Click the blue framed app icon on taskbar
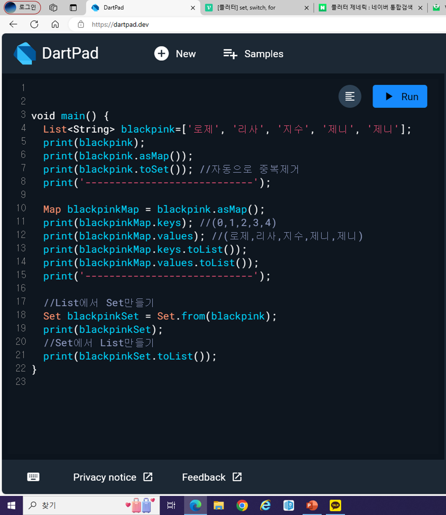 (x=289, y=505)
